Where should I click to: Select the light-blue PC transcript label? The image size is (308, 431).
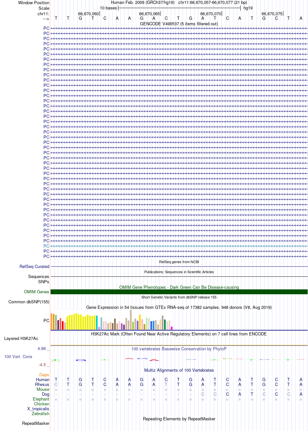46,246
